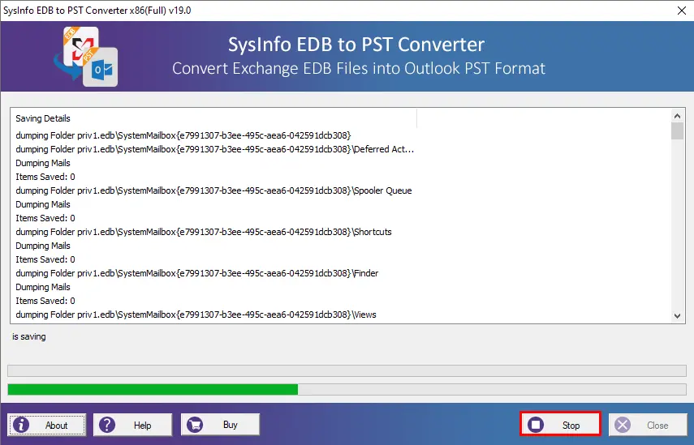The height and width of the screenshot is (445, 694).
Task: Click the Help question mark icon
Action: pyautogui.click(x=107, y=425)
